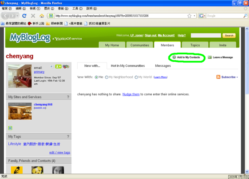Click the MyBlogLog logo
The height and width of the screenshot is (179, 249).
(30, 38)
